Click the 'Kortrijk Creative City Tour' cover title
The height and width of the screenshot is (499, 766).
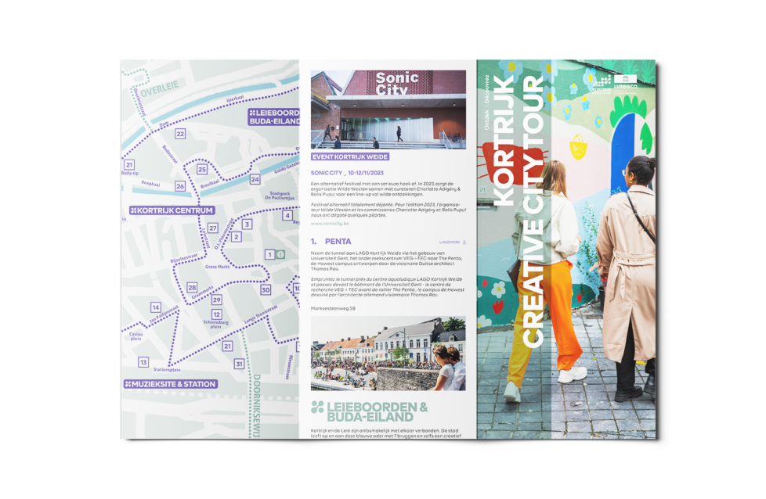[518, 211]
